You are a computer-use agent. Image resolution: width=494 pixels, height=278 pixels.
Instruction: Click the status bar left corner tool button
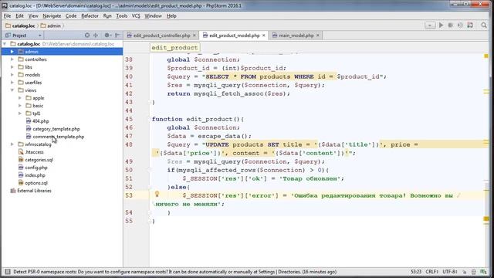coord(8,272)
